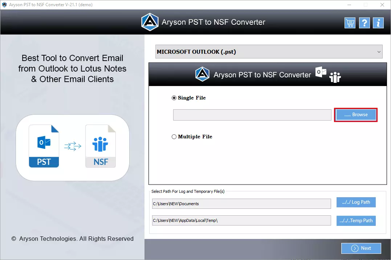Click the C:\Users\NEW\Documents log path field
This screenshot has height=260, width=391.
click(x=241, y=204)
